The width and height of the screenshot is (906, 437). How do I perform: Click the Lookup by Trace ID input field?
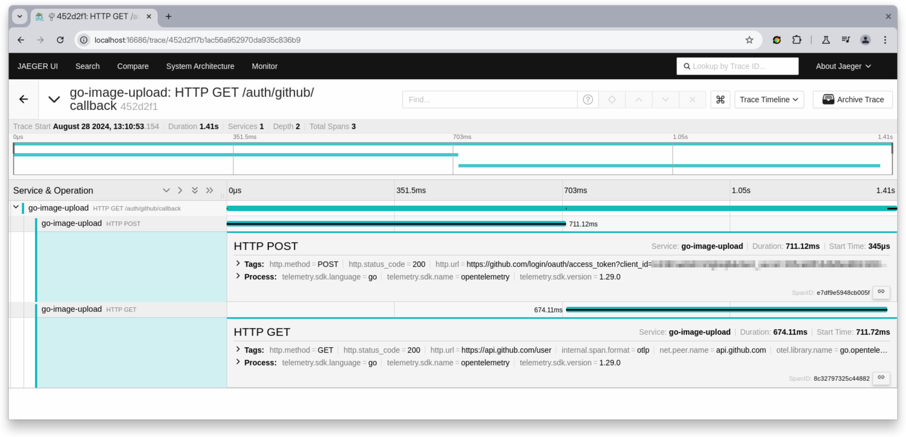point(738,66)
